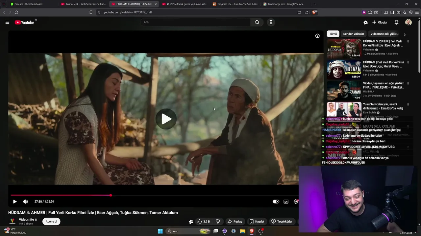Open the Videomite channel name link
Image resolution: width=421 pixels, height=236 pixels.
[26, 220]
